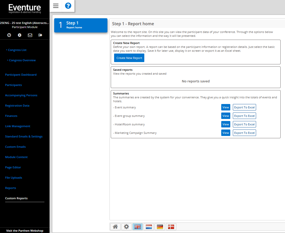
Task: Select the German flag language
Action: [x=160, y=227]
